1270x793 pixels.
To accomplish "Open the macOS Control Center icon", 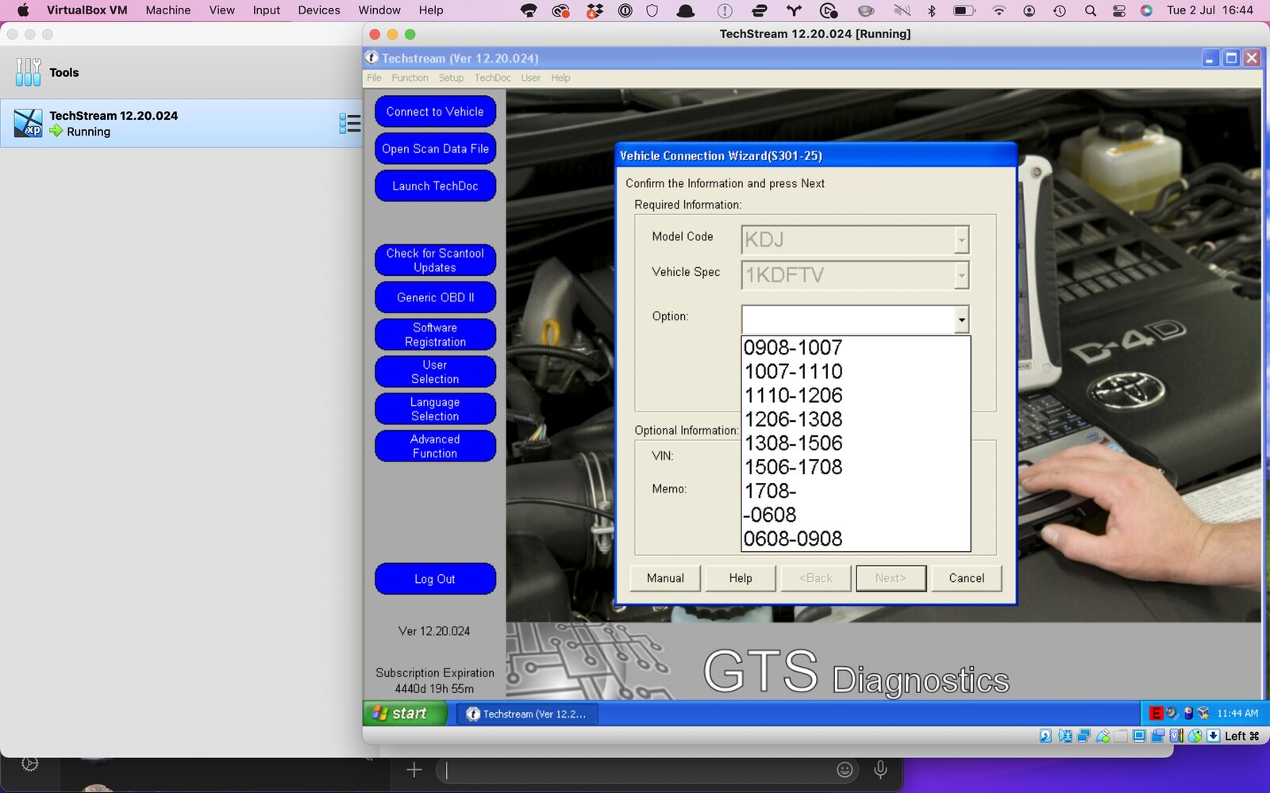I will coord(1118,10).
